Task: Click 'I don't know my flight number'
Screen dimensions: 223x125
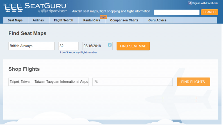Action: (x=78, y=52)
